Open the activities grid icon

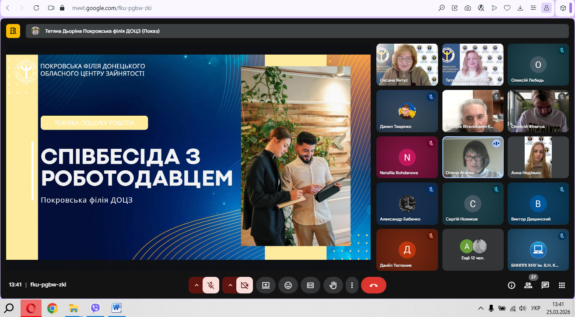coord(562,285)
